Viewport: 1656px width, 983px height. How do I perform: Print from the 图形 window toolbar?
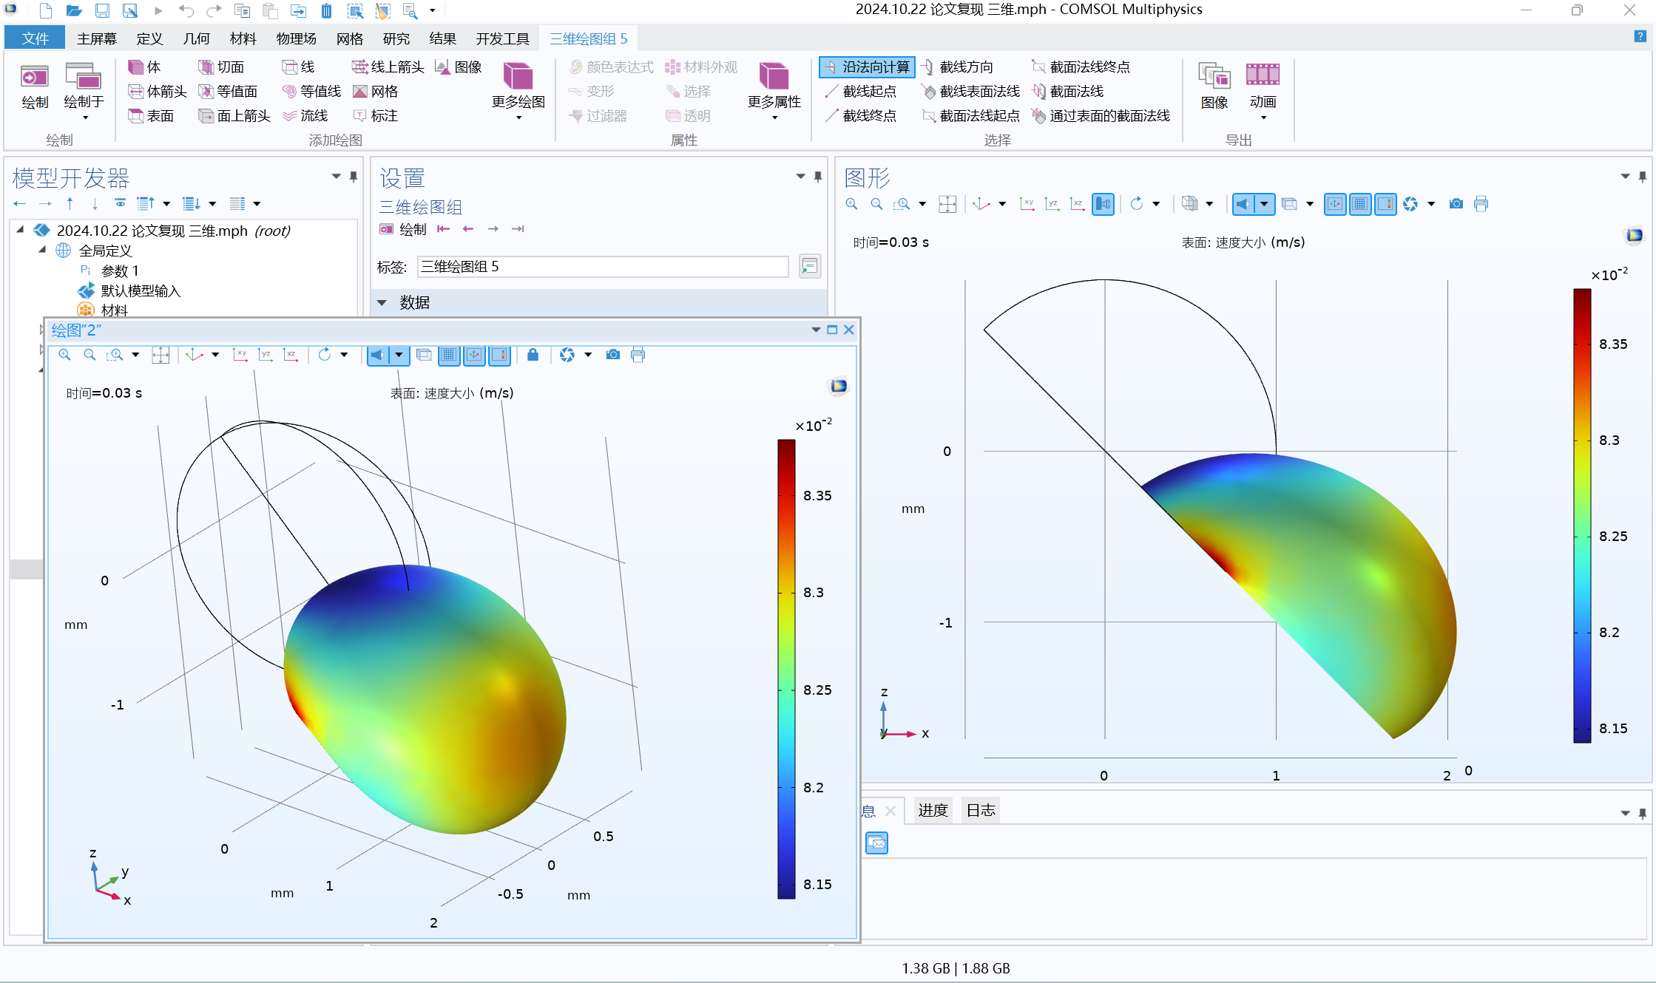1481,204
